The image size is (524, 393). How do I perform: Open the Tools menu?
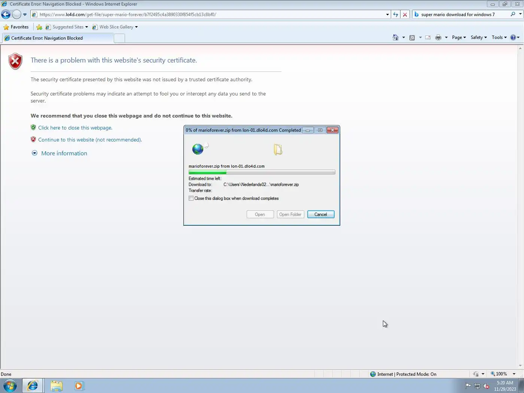(x=499, y=37)
